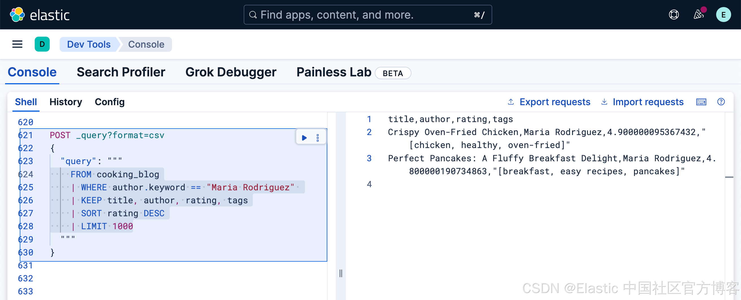Click the KEEP title, author line

pos(159,200)
